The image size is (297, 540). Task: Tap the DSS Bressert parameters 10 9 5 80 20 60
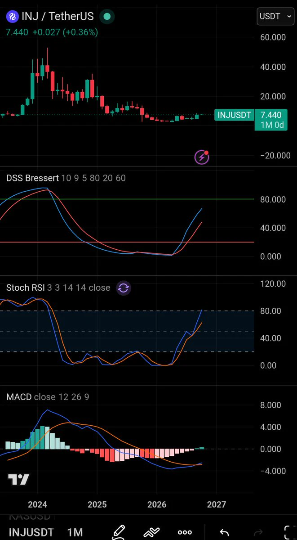point(93,178)
